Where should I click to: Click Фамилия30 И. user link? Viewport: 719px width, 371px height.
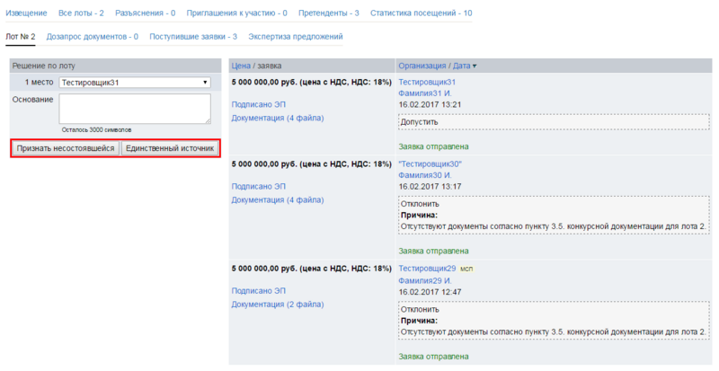[424, 175]
